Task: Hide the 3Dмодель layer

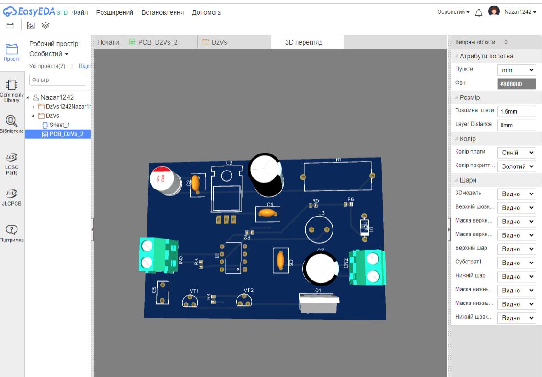Action: [516, 194]
